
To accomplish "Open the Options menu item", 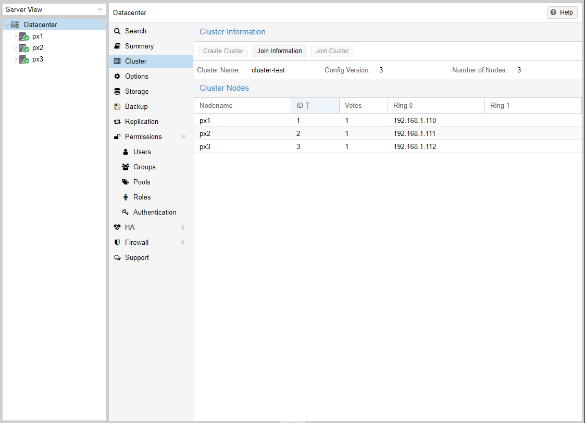I will tap(136, 77).
